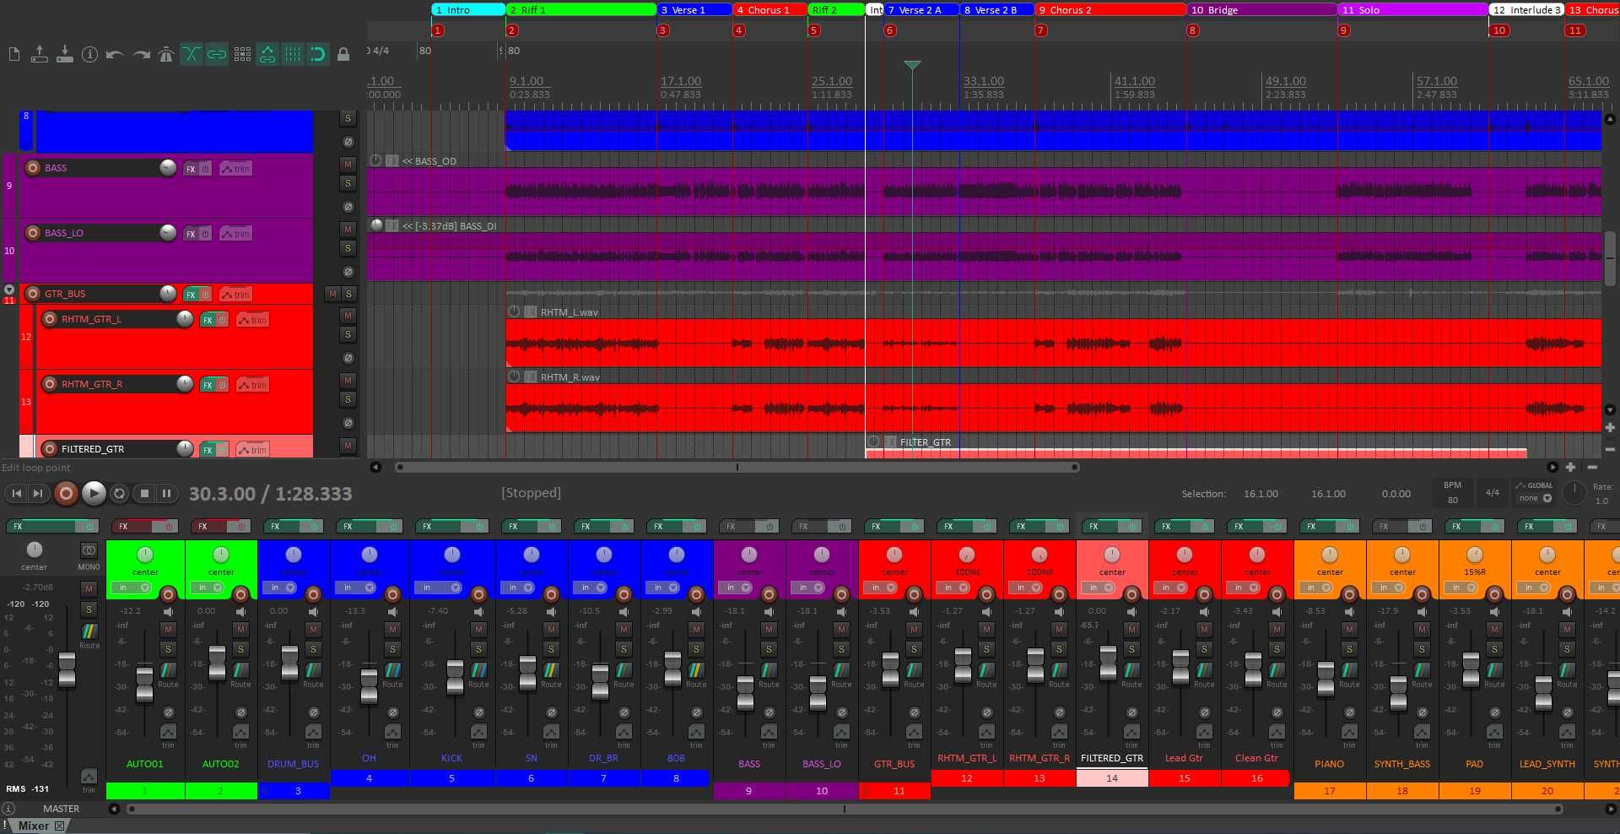Click the transport Stop button
The width and height of the screenshot is (1620, 834).
pyautogui.click(x=144, y=493)
